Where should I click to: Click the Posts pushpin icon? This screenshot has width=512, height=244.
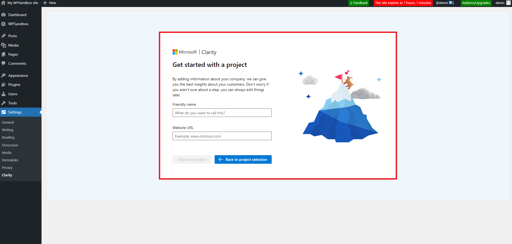point(3,36)
